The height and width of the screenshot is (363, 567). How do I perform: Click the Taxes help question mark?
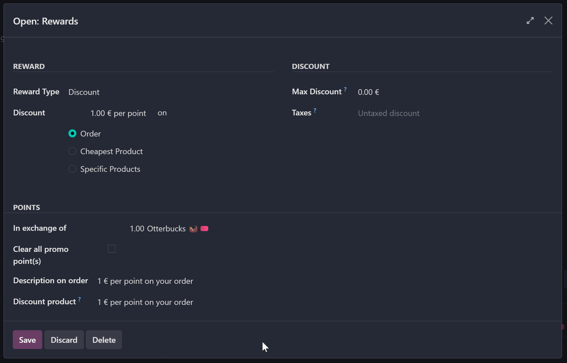pyautogui.click(x=315, y=110)
